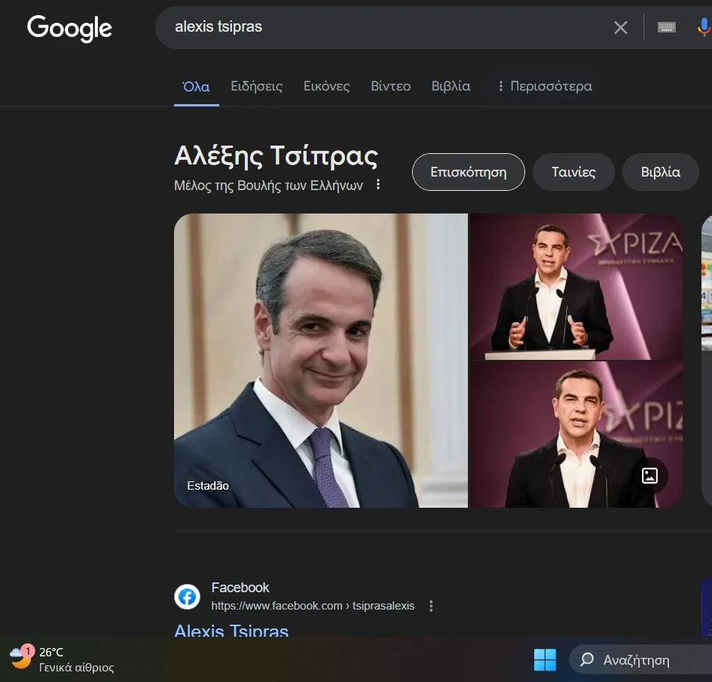Select the Επισκόπηση chip

click(x=468, y=172)
